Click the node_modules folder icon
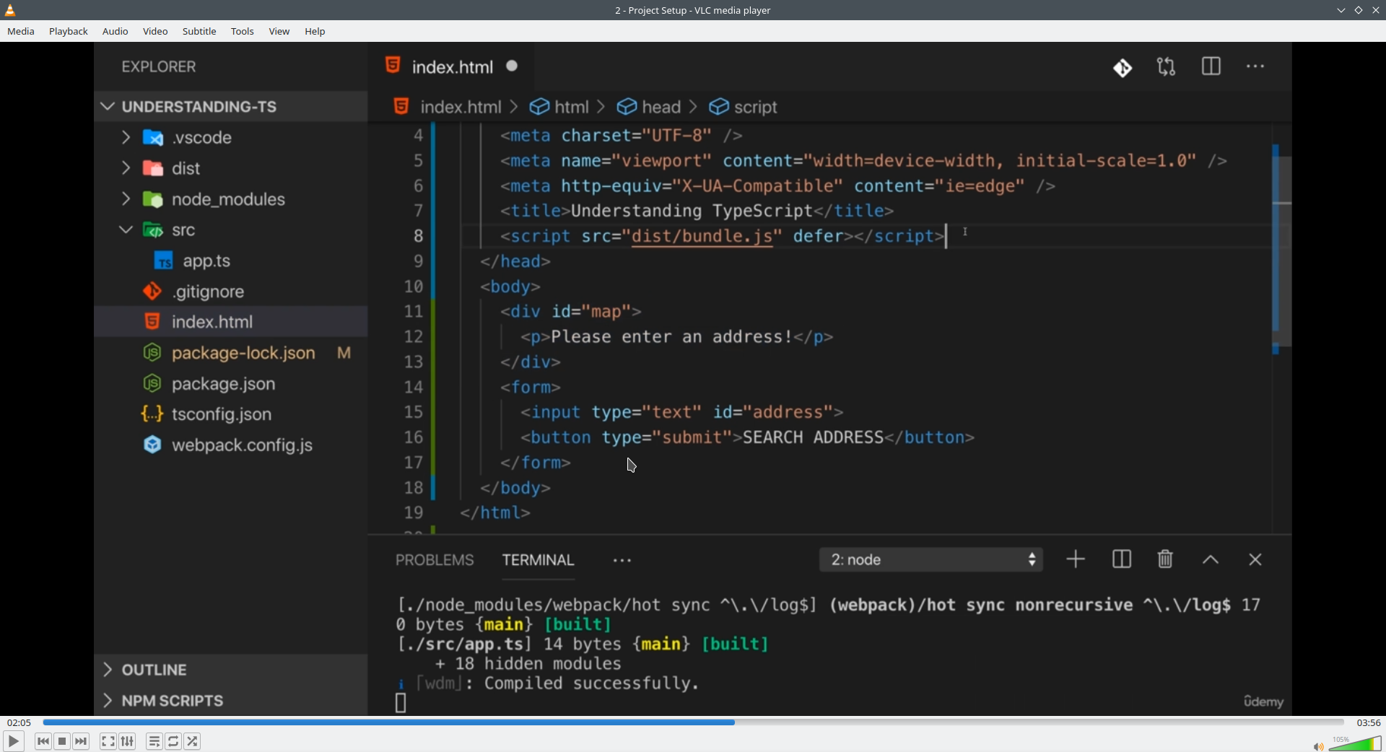1386x752 pixels. 153,199
